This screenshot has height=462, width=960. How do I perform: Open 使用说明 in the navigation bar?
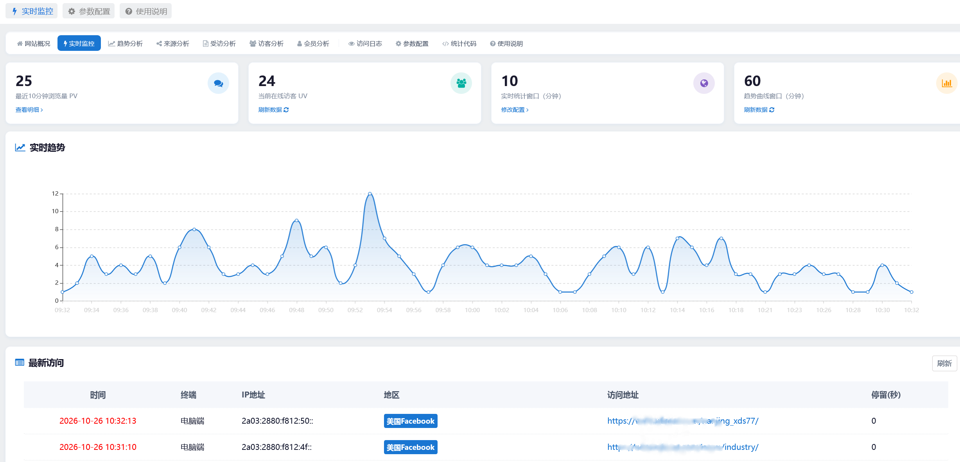(x=506, y=43)
